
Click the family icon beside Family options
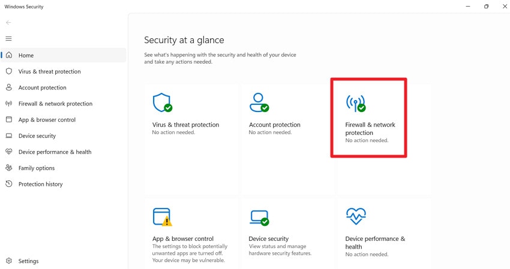9,168
